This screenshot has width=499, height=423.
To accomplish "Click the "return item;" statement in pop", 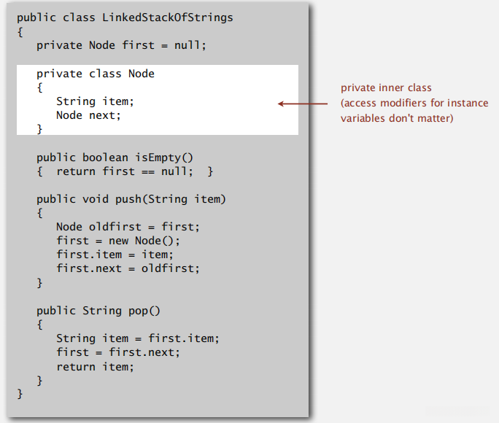I will 95,366.
